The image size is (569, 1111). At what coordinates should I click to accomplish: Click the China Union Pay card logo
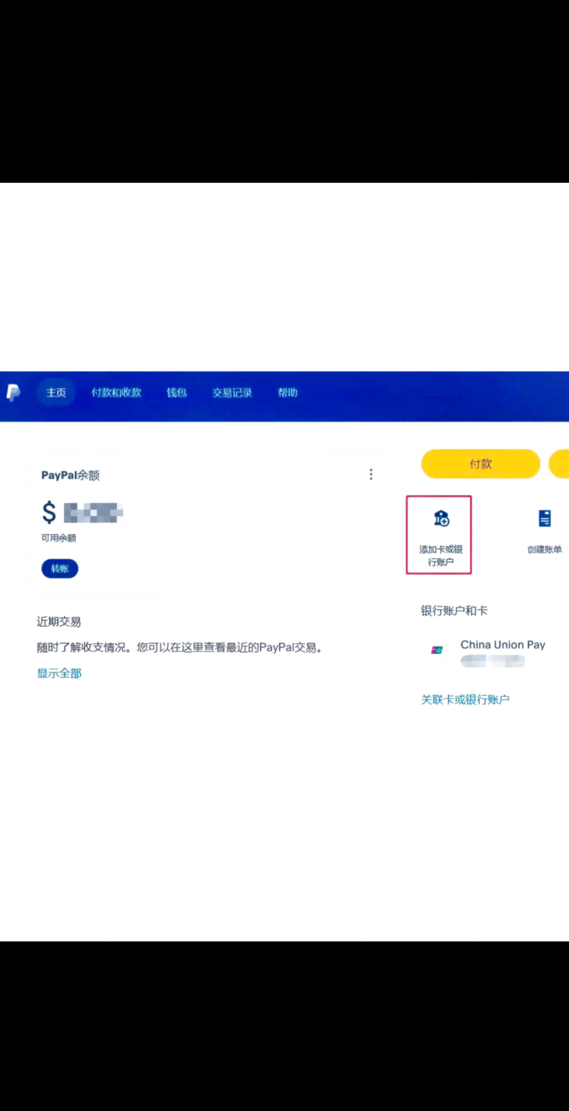(x=437, y=650)
